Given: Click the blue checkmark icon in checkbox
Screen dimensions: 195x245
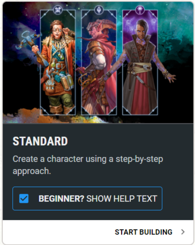Looking at the screenshot, I should (x=24, y=198).
